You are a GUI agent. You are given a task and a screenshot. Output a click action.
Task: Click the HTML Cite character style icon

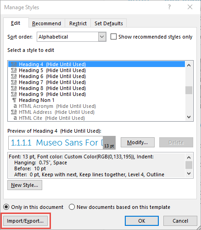[15, 118]
